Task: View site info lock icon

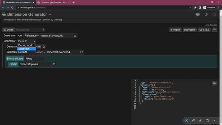Action: pyautogui.click(x=18, y=8)
